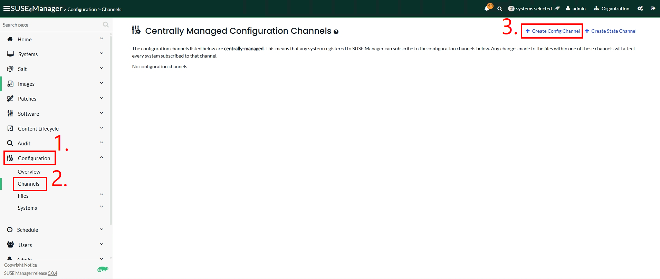Image resolution: width=660 pixels, height=279 pixels.
Task: Open the top bar search icon
Action: [500, 9]
